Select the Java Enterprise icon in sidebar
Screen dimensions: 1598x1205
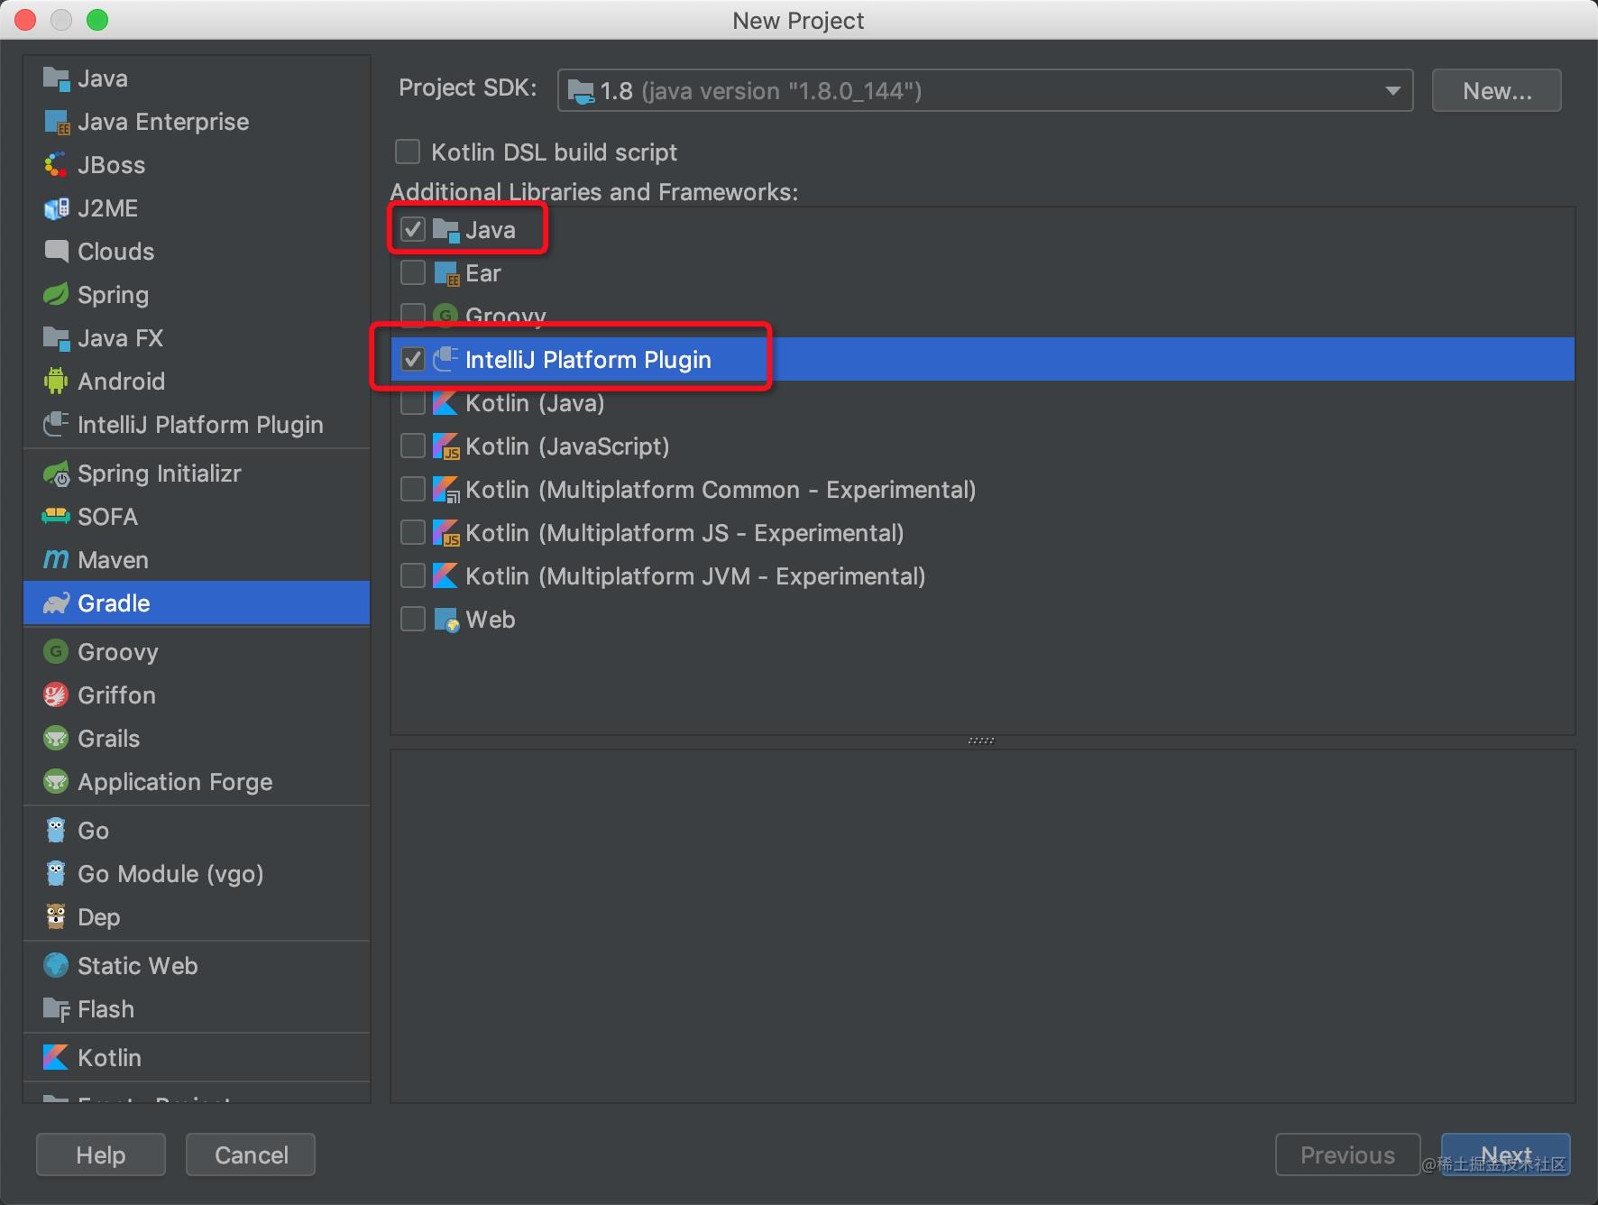pyautogui.click(x=56, y=122)
